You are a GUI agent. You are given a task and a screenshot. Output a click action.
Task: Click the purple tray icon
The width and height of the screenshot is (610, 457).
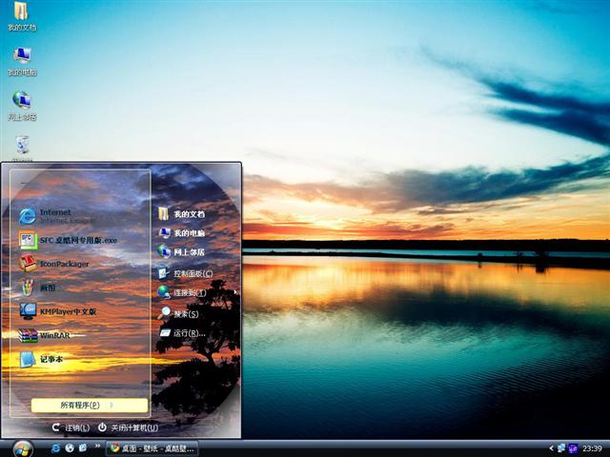[x=573, y=448]
